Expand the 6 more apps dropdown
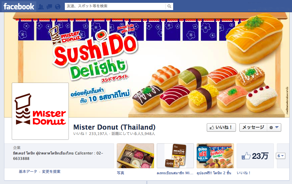This screenshot has width=292, height=184. tap(281, 156)
